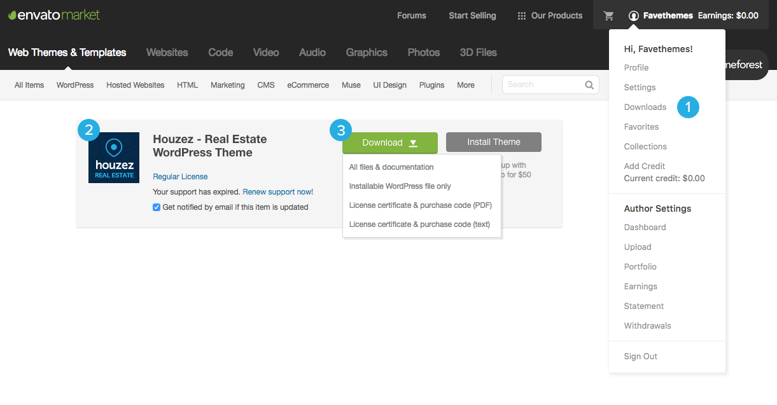
Task: Open Collections from account menu
Action: [645, 147]
